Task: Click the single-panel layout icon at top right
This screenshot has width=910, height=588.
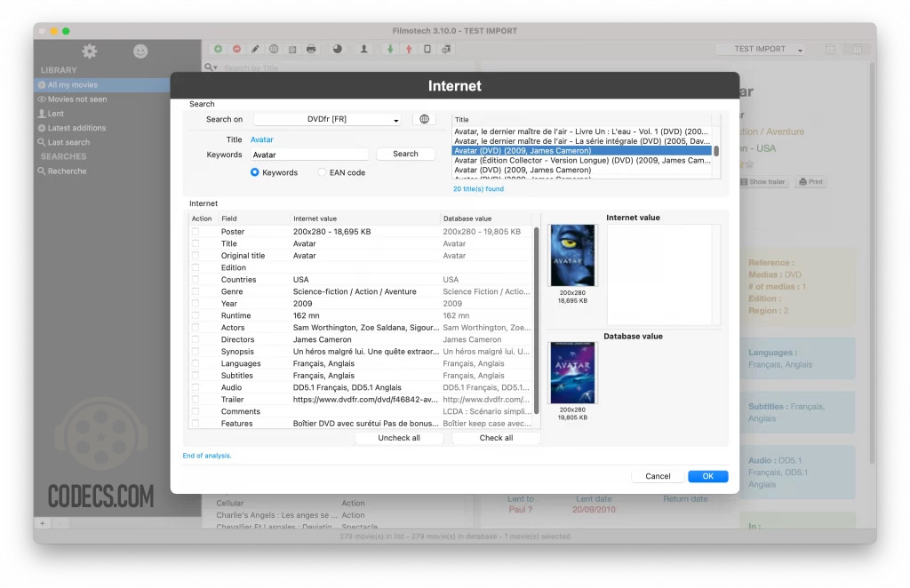Action: click(831, 49)
